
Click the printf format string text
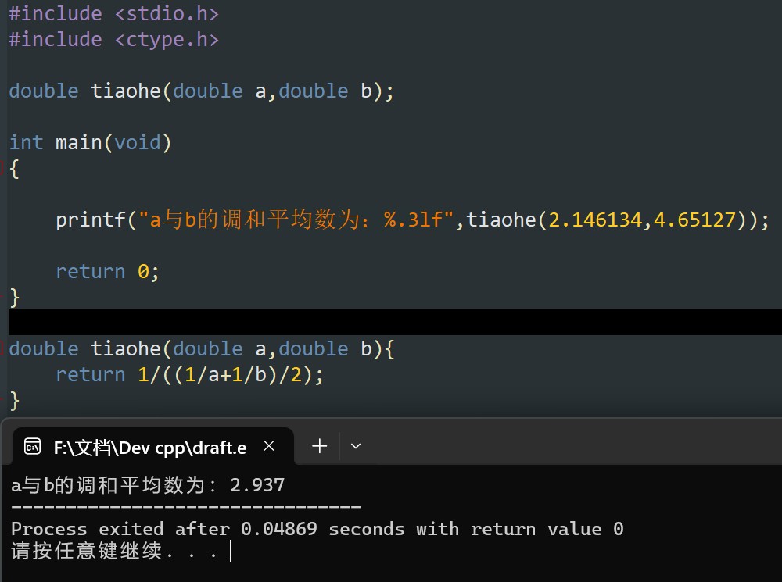[x=296, y=220]
